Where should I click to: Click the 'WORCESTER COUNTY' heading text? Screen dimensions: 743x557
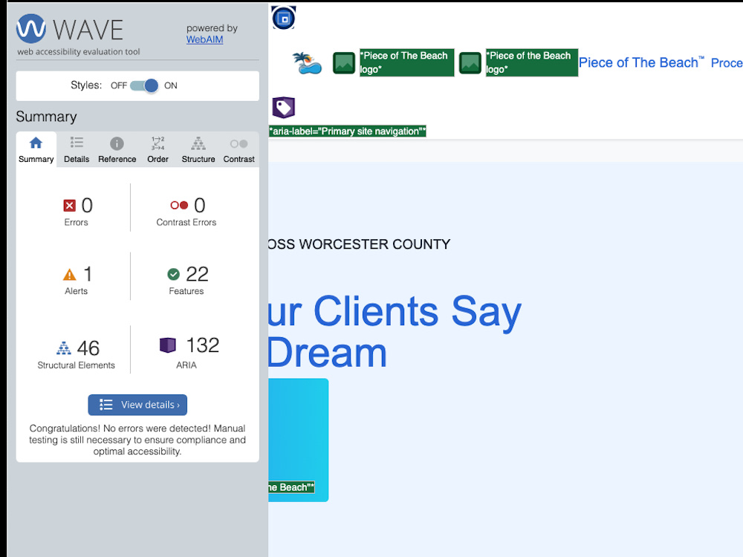pos(374,244)
